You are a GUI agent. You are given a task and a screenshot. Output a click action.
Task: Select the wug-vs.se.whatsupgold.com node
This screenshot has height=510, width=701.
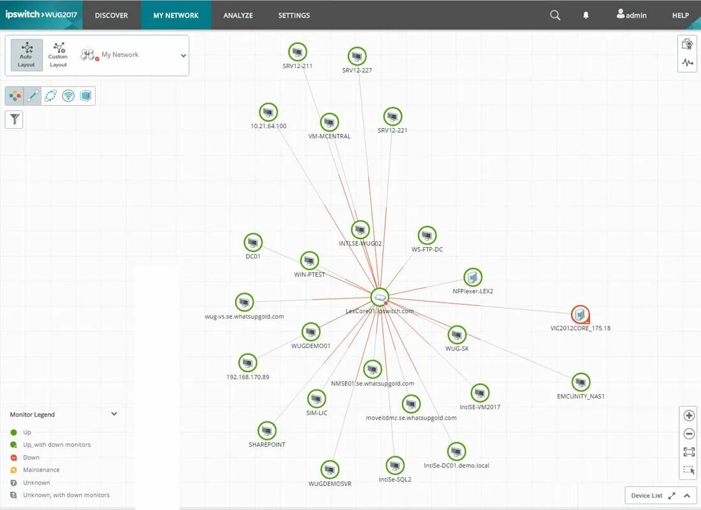point(244,302)
